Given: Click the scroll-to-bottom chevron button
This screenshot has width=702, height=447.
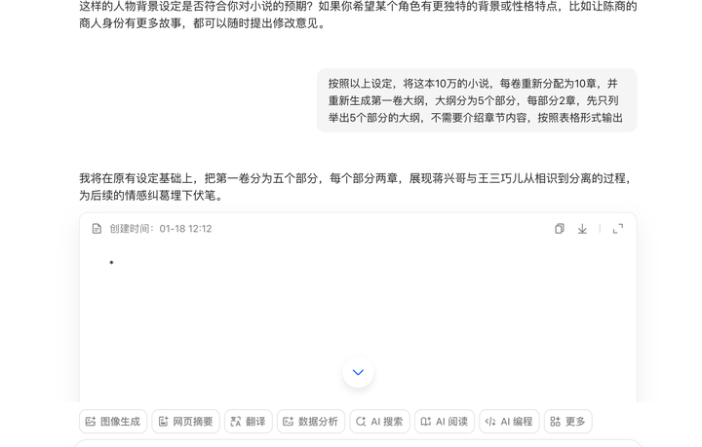Looking at the screenshot, I should click(x=358, y=372).
